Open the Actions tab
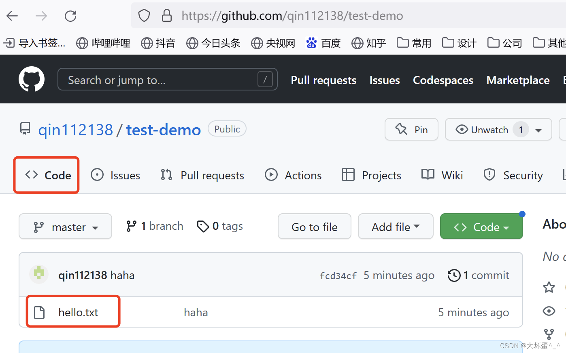This screenshot has width=566, height=353. [x=293, y=175]
